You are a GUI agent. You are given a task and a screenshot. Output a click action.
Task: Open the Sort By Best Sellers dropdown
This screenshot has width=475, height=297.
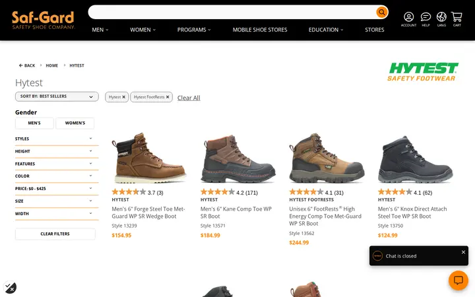coord(57,96)
